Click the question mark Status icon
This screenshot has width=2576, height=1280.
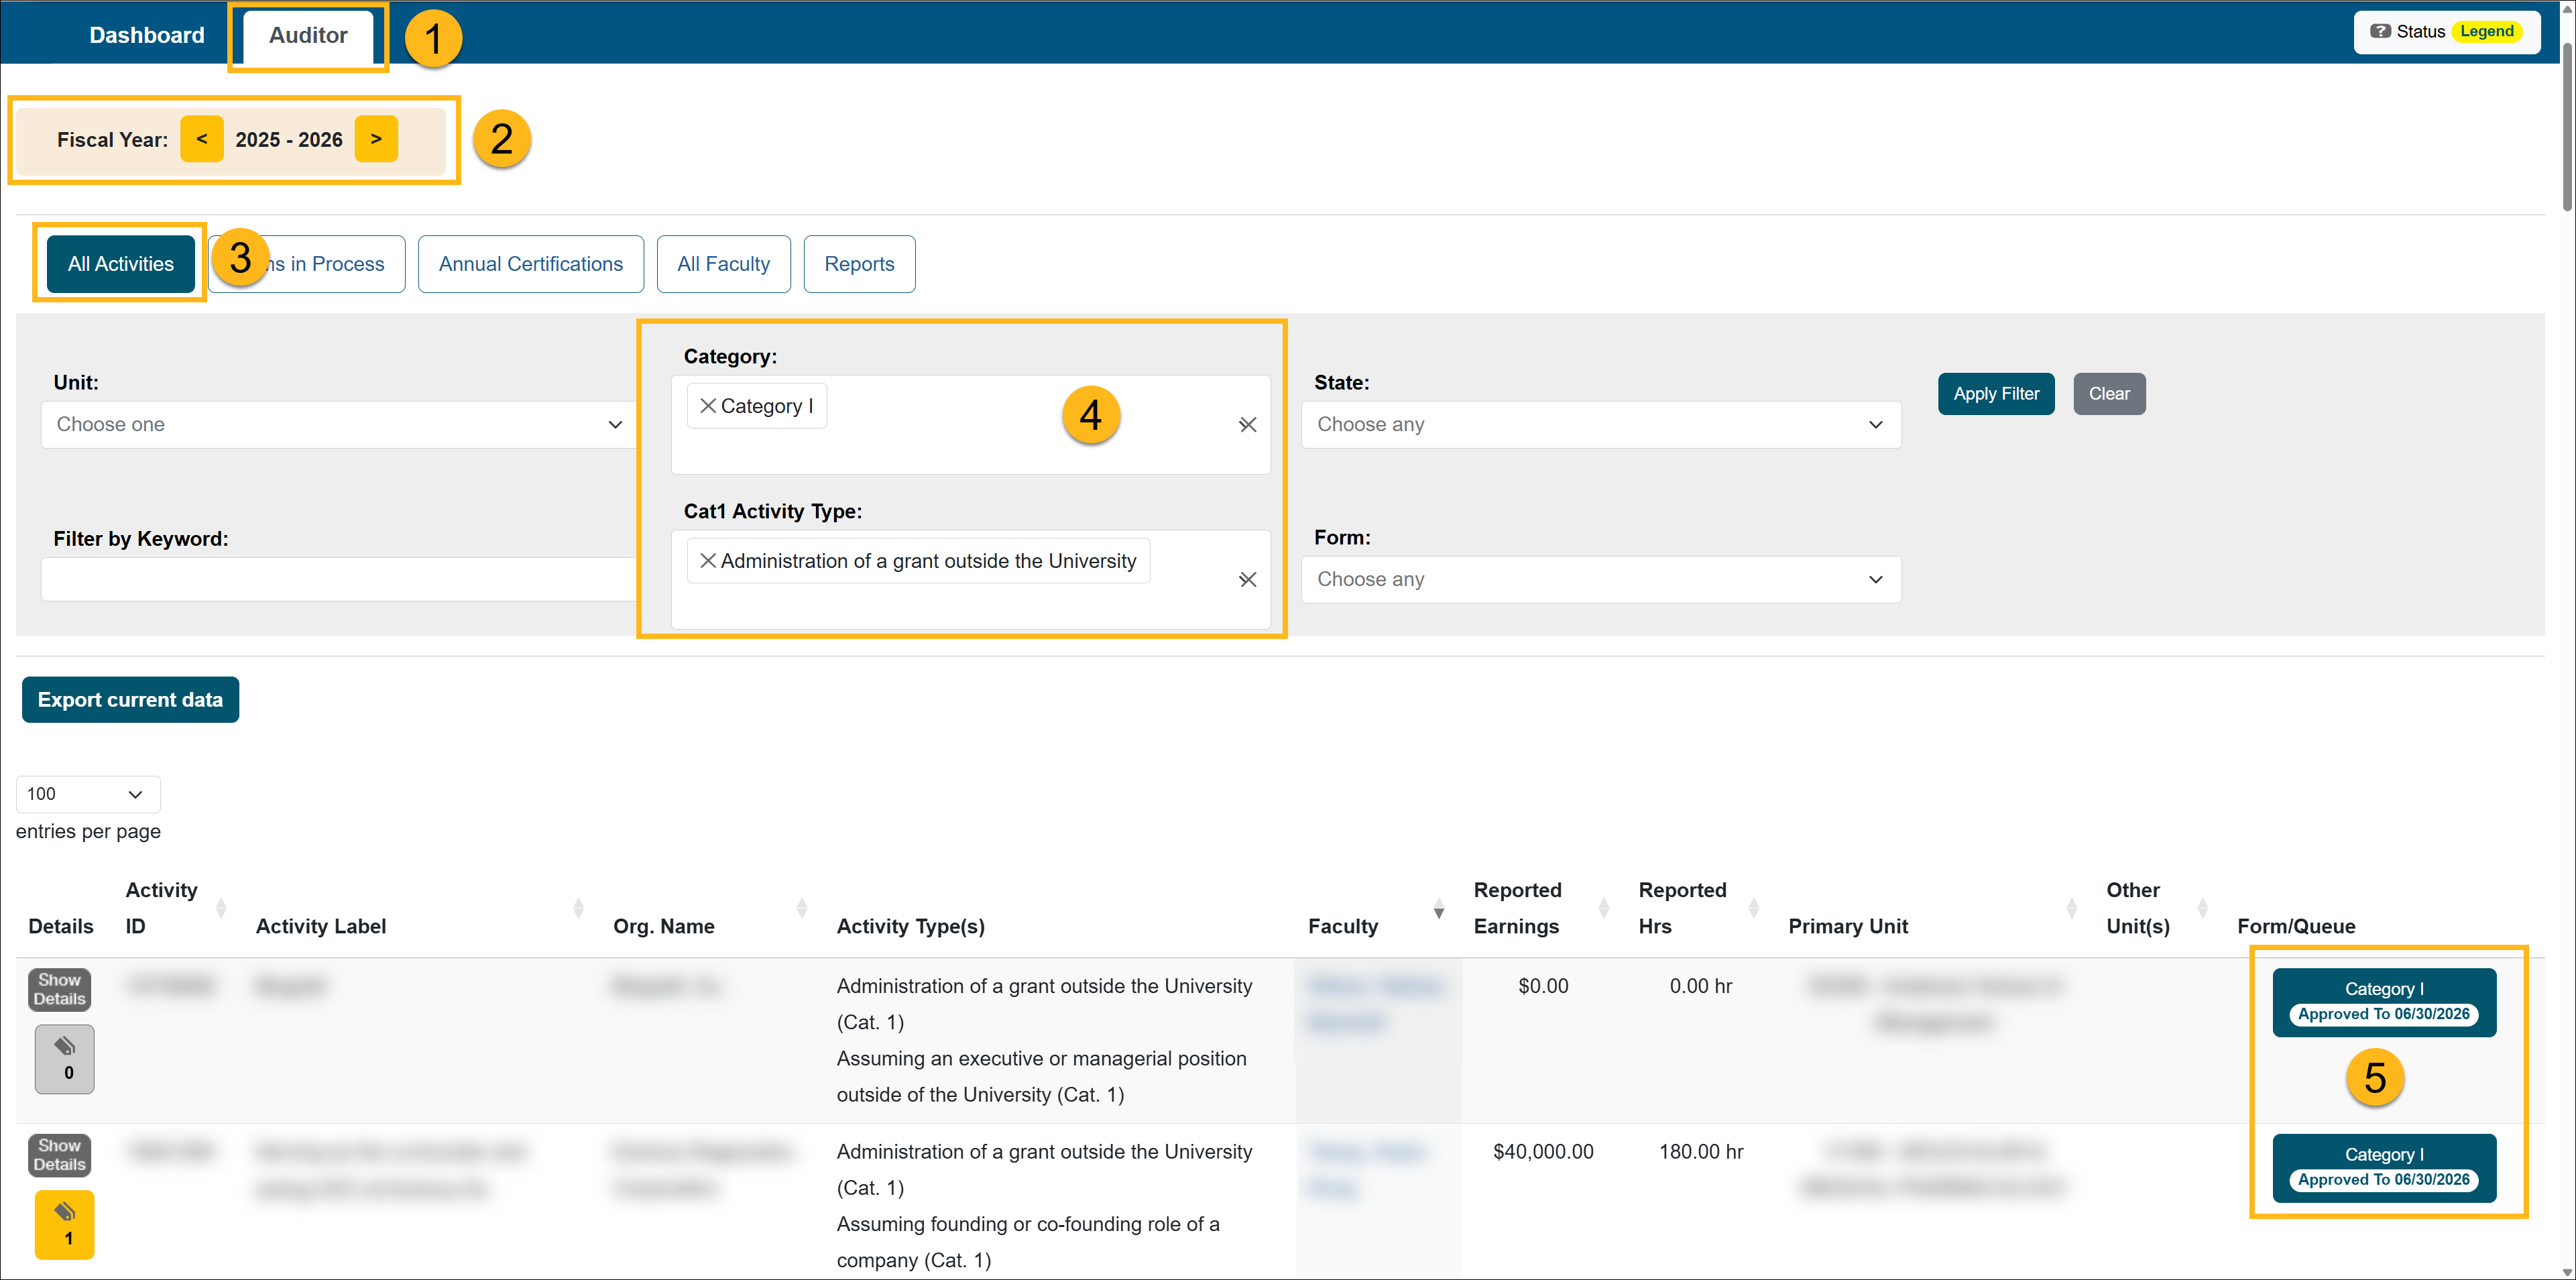coord(2382,31)
